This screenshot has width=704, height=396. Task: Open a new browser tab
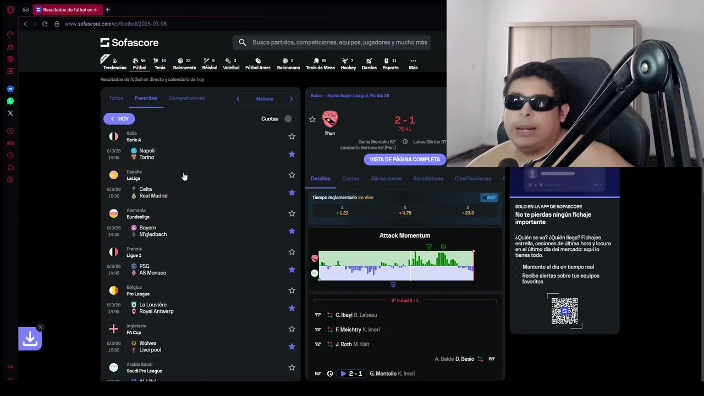pos(107,10)
